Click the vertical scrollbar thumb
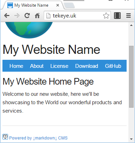The height and width of the screenshot is (143, 135). coord(131,77)
